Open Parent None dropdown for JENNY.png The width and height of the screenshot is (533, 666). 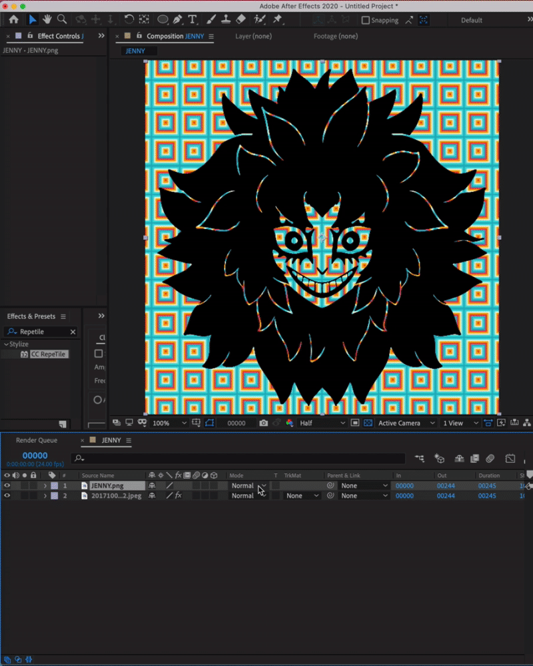click(x=364, y=486)
